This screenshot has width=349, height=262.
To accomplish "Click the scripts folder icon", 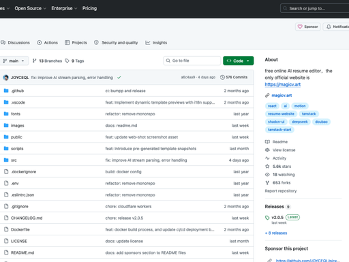I will tap(6, 149).
